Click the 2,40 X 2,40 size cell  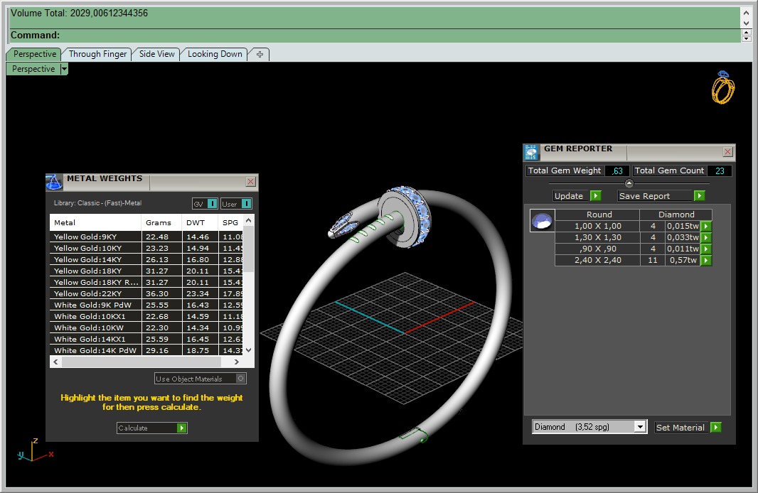click(x=597, y=260)
